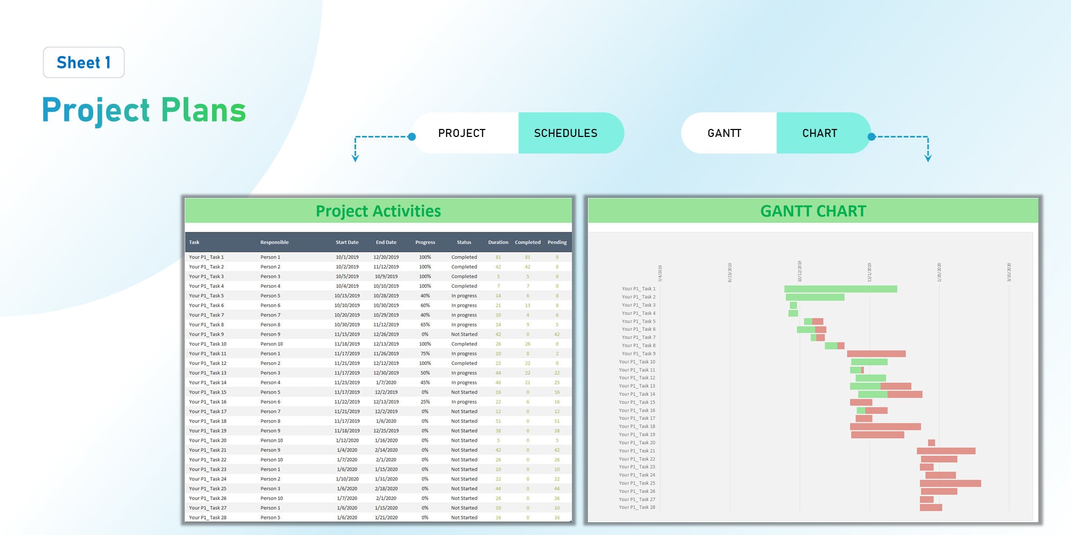
Task: Click the Progress column header
Action: [x=425, y=242]
